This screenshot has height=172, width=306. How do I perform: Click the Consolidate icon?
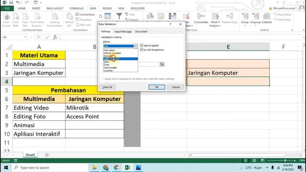tap(201, 18)
